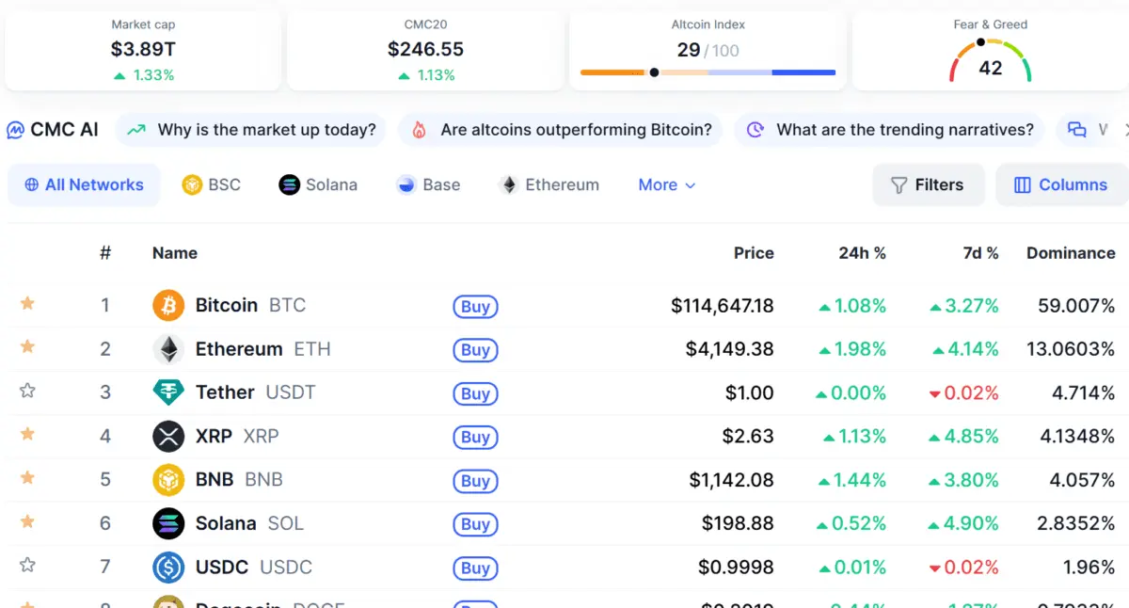Ask "Why is the market up today?"
The height and width of the screenshot is (608, 1129).
(x=252, y=130)
